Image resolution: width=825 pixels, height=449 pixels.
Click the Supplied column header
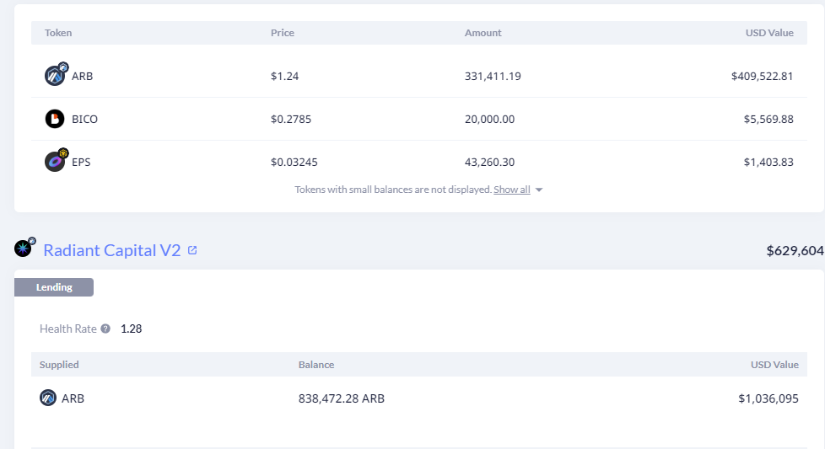(x=59, y=365)
